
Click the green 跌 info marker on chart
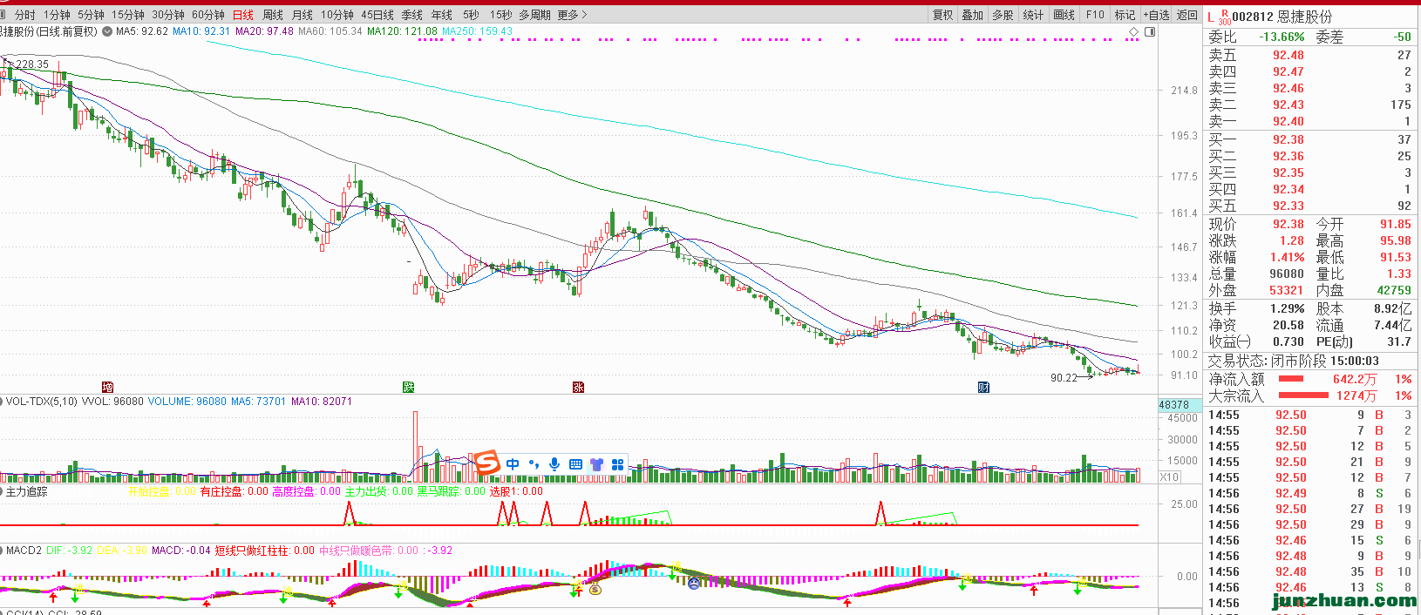click(408, 387)
